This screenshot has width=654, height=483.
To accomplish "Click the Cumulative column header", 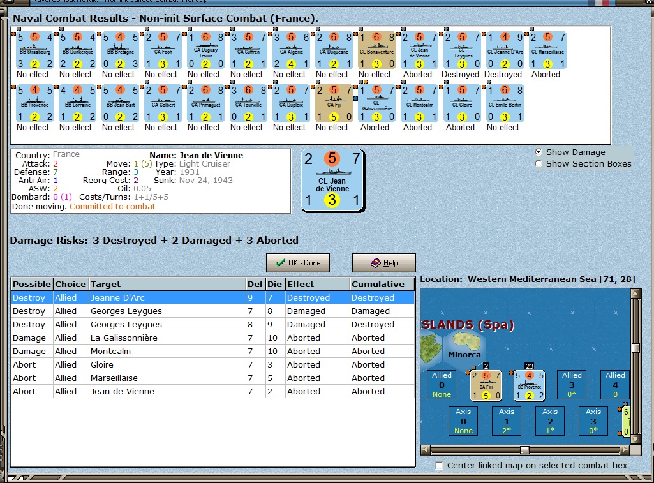I will coord(382,284).
